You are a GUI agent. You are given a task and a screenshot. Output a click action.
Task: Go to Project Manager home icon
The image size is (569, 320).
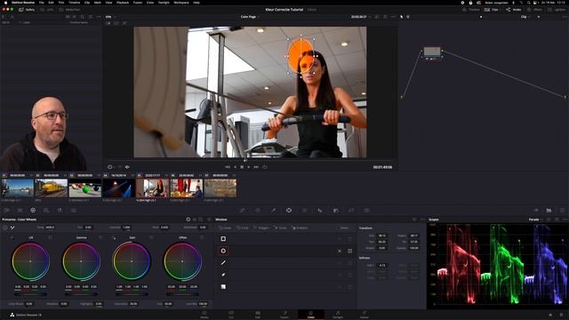pyautogui.click(x=550, y=315)
